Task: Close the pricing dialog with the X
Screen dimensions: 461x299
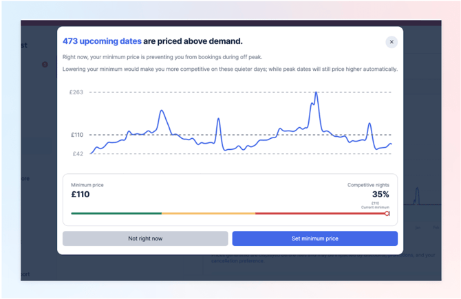Action: [392, 42]
